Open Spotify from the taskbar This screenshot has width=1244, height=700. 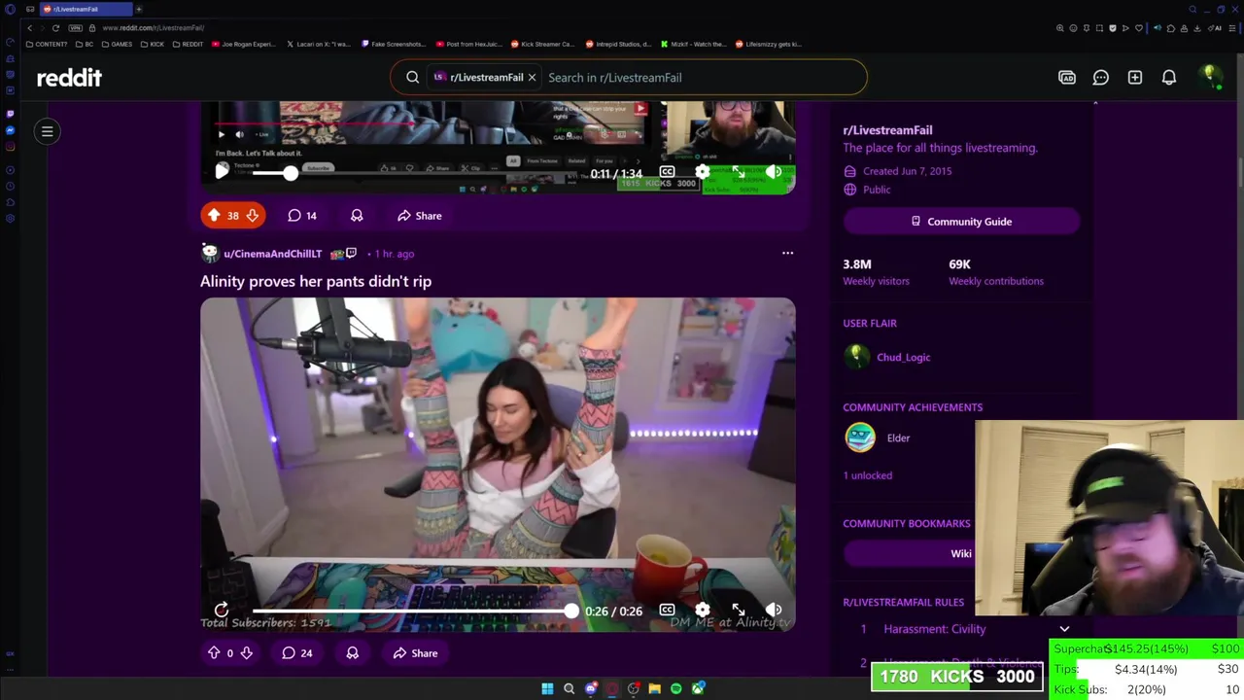point(675,689)
